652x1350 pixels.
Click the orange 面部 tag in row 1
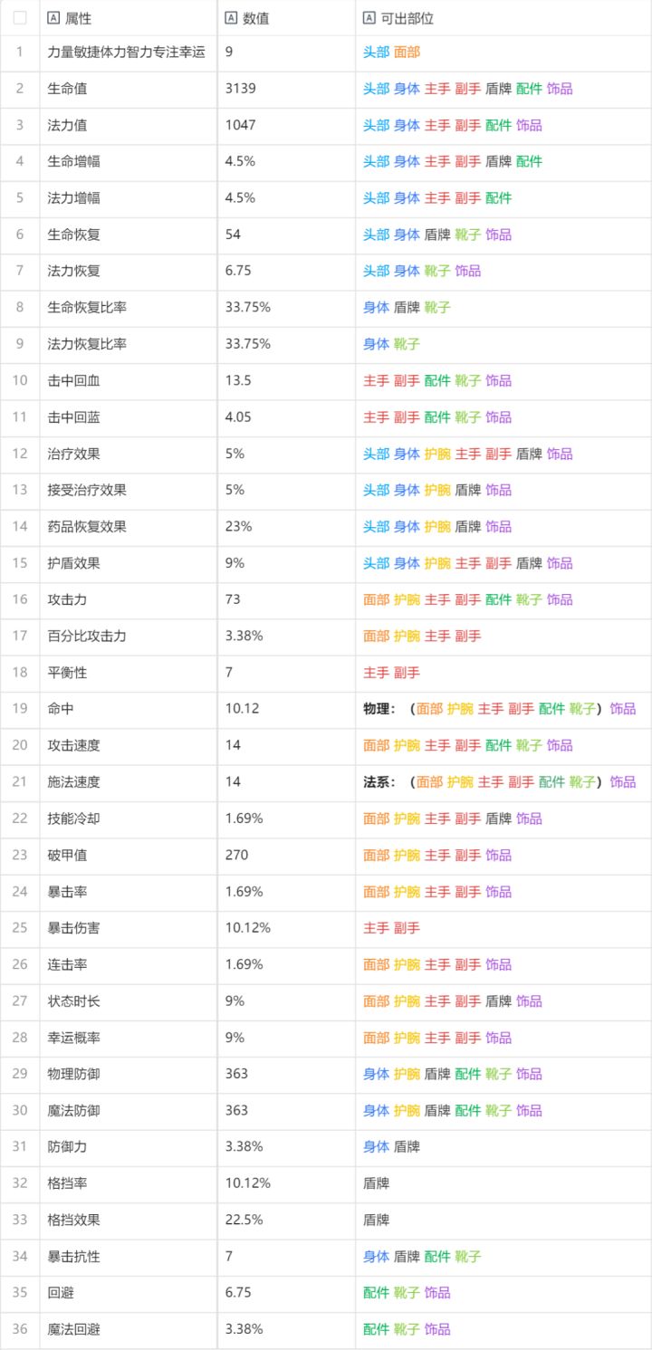pyautogui.click(x=407, y=53)
